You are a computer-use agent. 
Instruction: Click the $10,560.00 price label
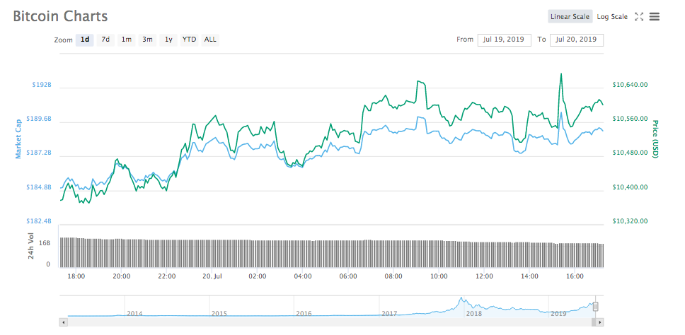point(630,119)
